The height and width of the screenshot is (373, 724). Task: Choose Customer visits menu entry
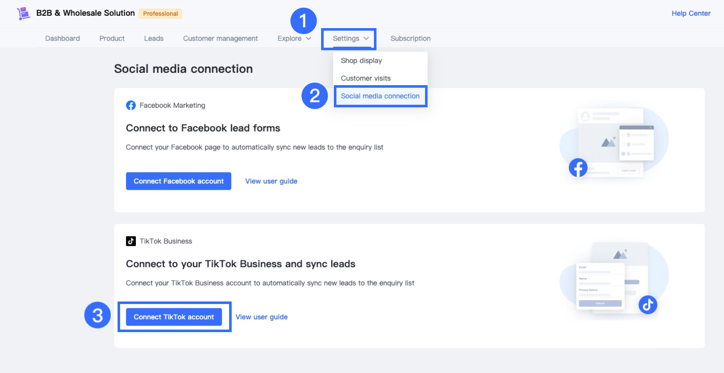point(365,78)
